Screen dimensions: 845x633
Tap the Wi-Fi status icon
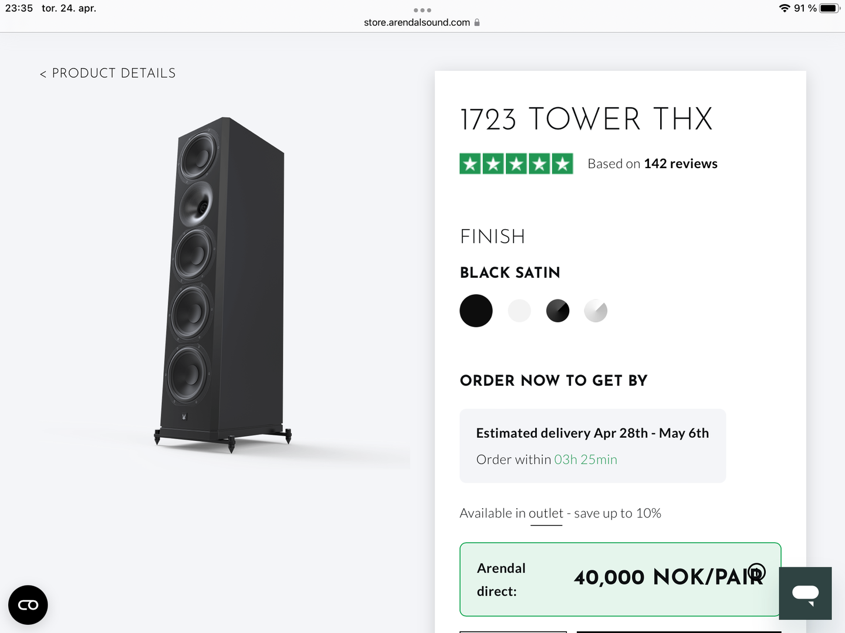coord(785,8)
